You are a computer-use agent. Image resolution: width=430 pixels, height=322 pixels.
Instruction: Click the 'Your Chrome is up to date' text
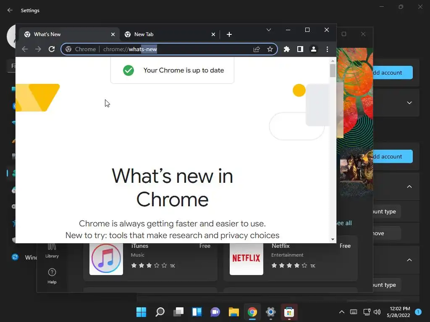pyautogui.click(x=184, y=70)
